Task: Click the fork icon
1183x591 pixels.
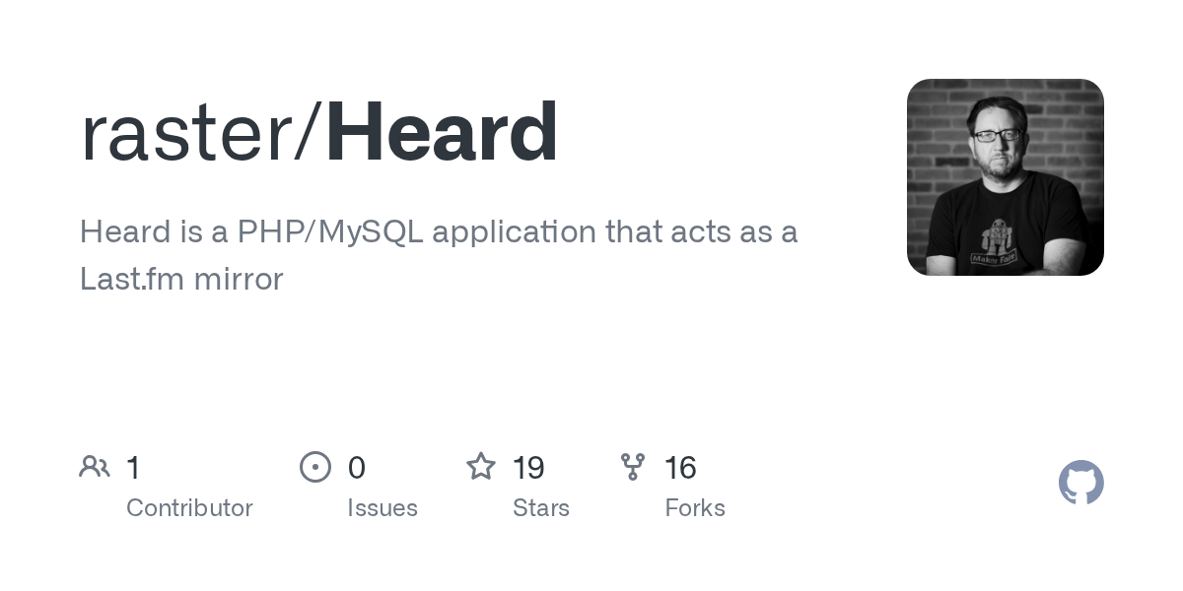Action: [633, 467]
